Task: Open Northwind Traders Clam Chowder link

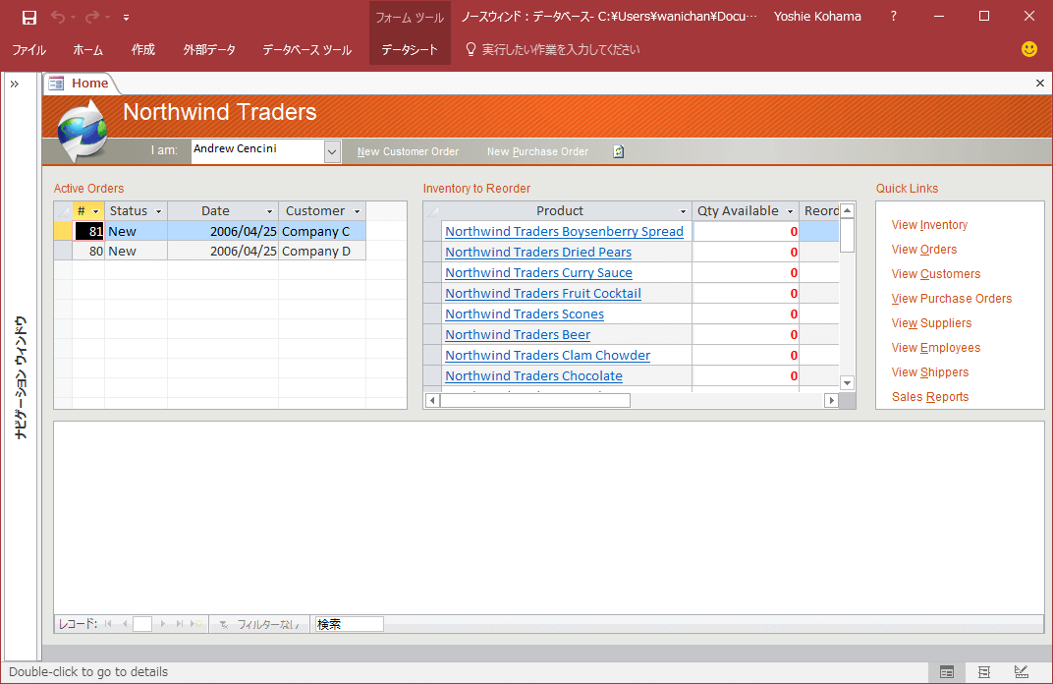Action: pos(548,356)
